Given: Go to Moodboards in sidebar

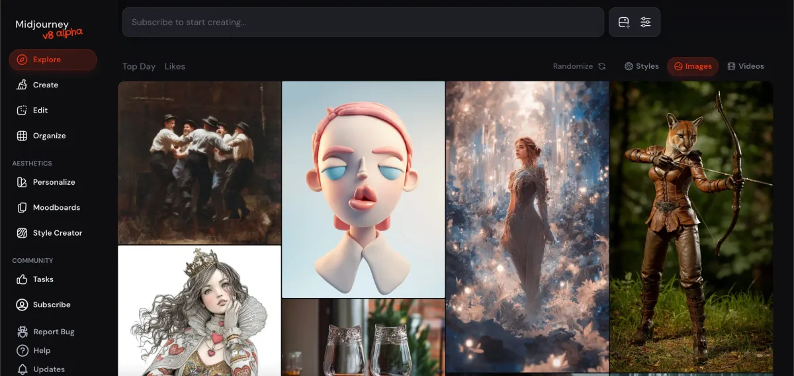Looking at the screenshot, I should [x=56, y=207].
